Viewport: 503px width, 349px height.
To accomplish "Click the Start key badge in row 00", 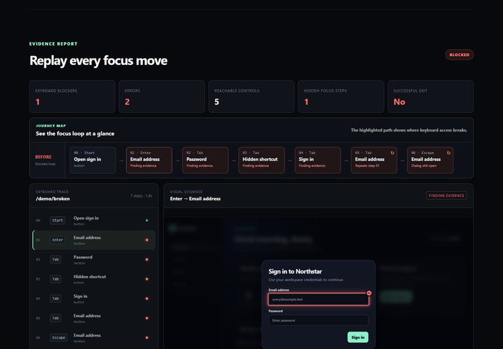I will (57, 221).
